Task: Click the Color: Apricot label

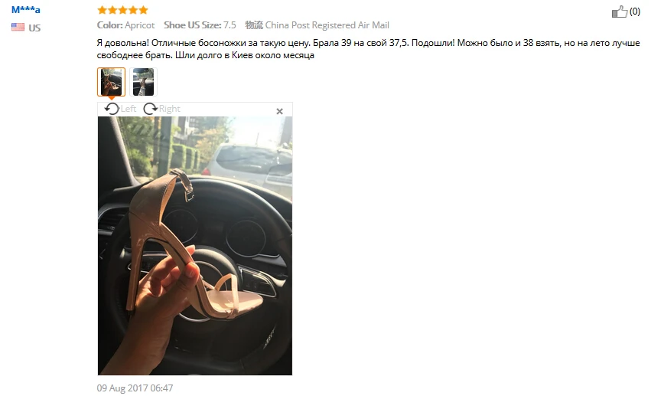Action: point(125,25)
